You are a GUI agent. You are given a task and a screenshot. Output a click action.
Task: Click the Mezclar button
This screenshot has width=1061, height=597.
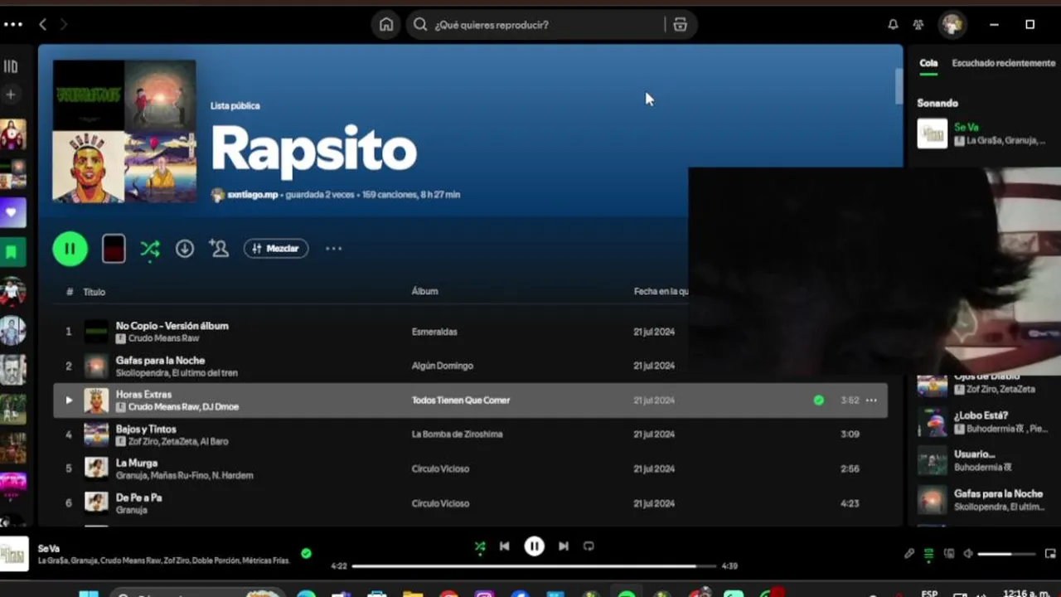[276, 249]
